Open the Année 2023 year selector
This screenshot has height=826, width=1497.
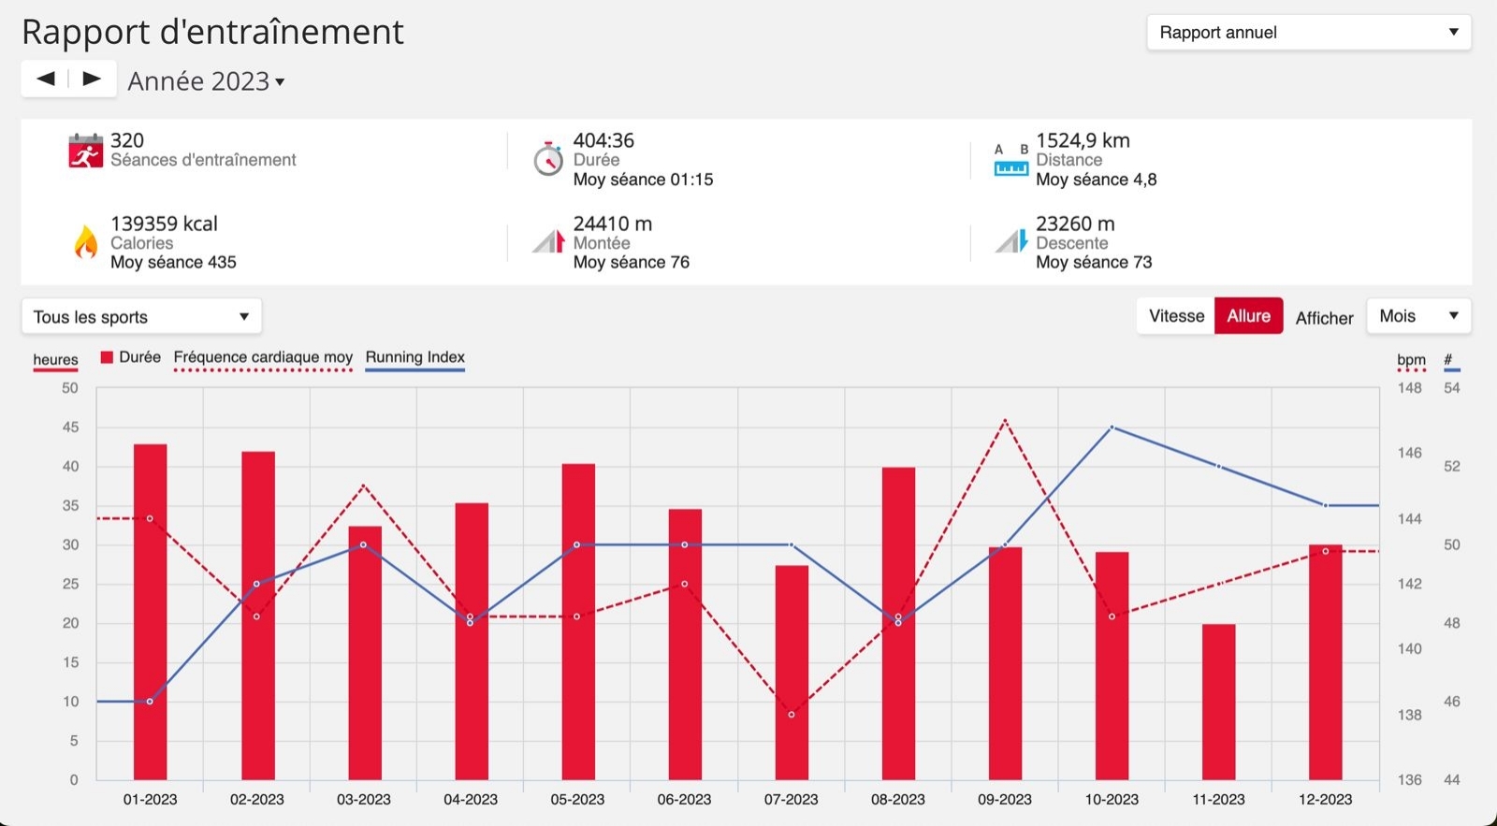point(206,81)
